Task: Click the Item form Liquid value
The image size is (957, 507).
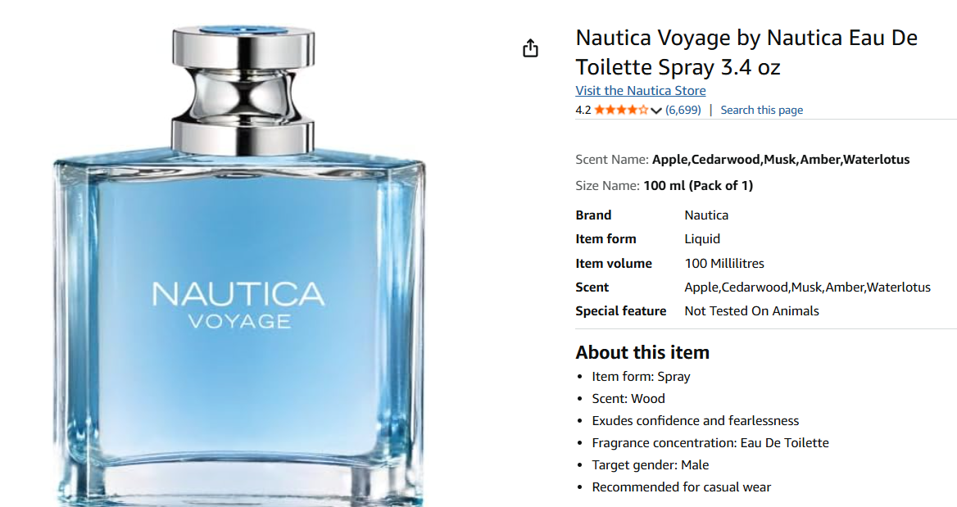Action: coord(702,238)
